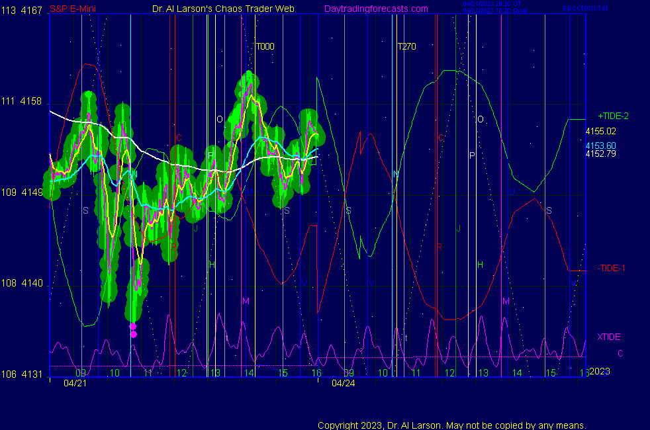Open the Daytradingforecasts.com label

click(376, 9)
